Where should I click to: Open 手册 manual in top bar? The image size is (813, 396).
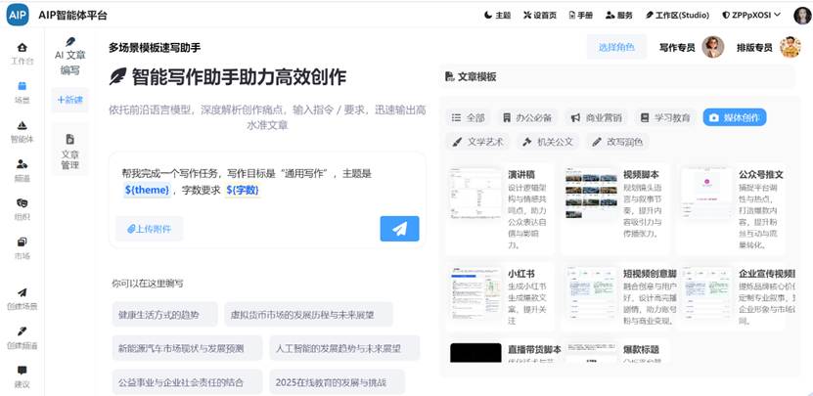[x=581, y=15]
